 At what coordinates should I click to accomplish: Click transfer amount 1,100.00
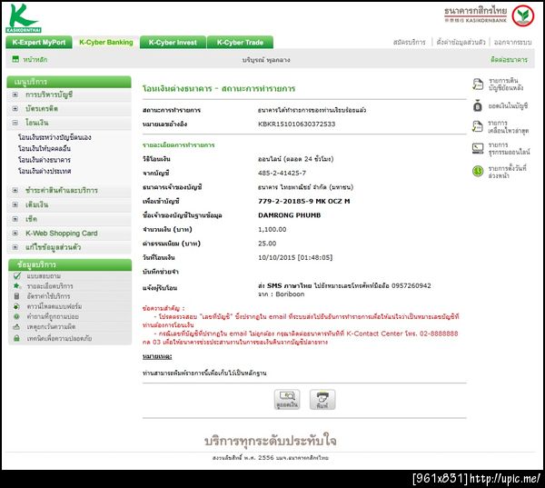(272, 229)
